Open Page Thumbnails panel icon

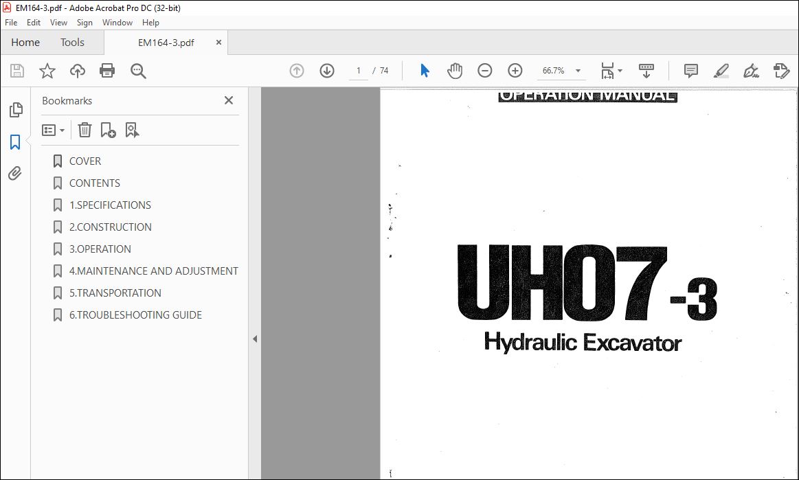coord(16,110)
